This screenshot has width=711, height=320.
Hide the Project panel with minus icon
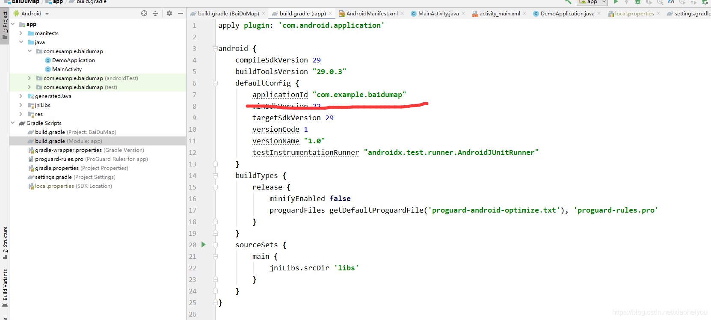(x=181, y=13)
